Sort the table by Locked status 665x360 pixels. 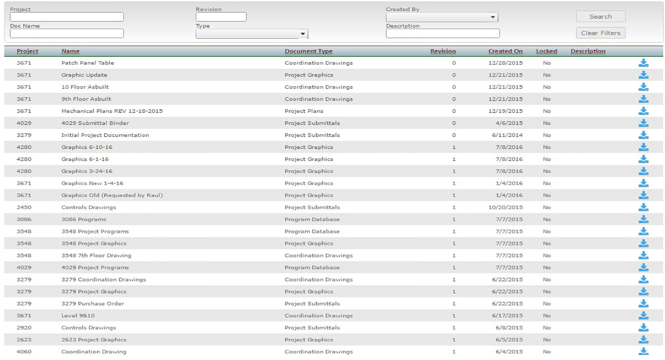tap(546, 51)
